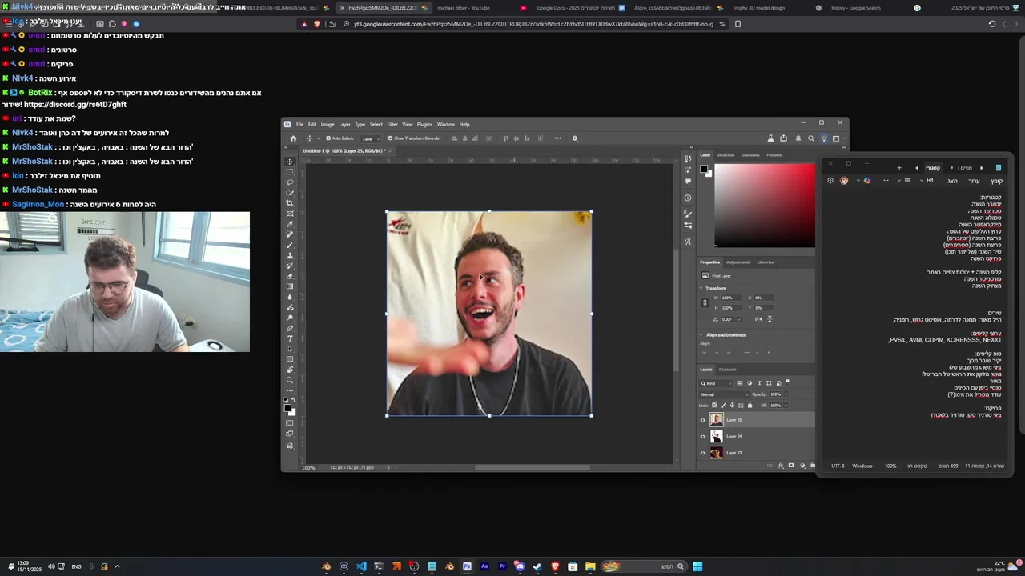Switch to the Channels tab
Screen dimensions: 1025x576
(x=727, y=370)
